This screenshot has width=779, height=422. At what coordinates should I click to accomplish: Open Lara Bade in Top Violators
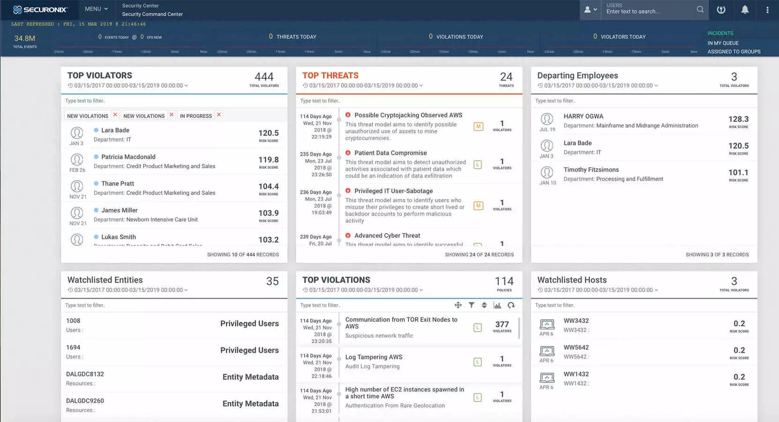click(115, 130)
